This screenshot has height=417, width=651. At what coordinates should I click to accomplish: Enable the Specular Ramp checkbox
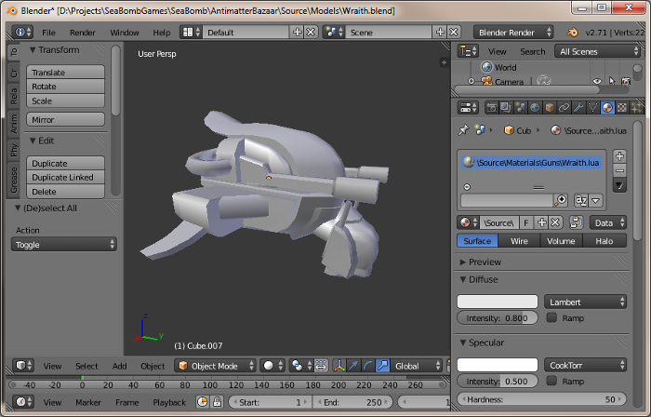pos(551,381)
